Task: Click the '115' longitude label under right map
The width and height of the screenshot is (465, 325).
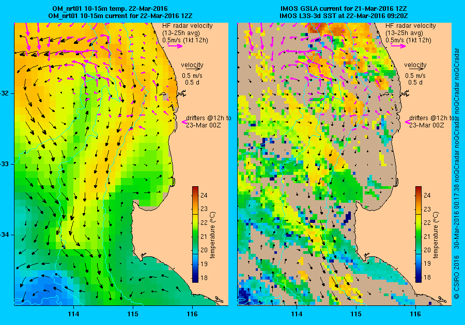Action: 356,314
